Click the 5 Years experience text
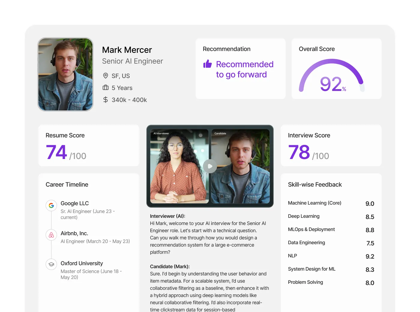 (x=122, y=88)
